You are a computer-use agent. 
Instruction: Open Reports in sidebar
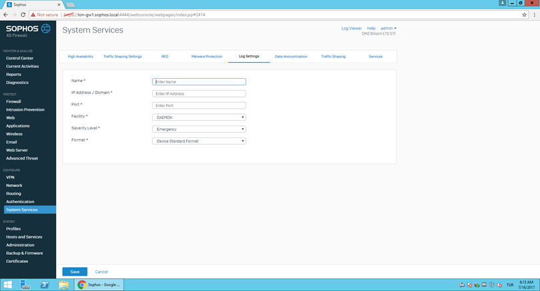[13, 74]
